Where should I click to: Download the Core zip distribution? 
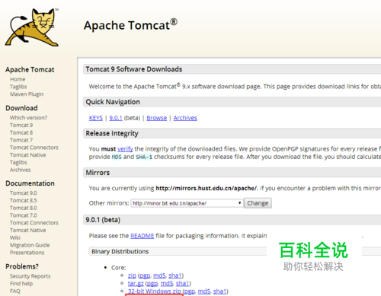[x=132, y=275]
